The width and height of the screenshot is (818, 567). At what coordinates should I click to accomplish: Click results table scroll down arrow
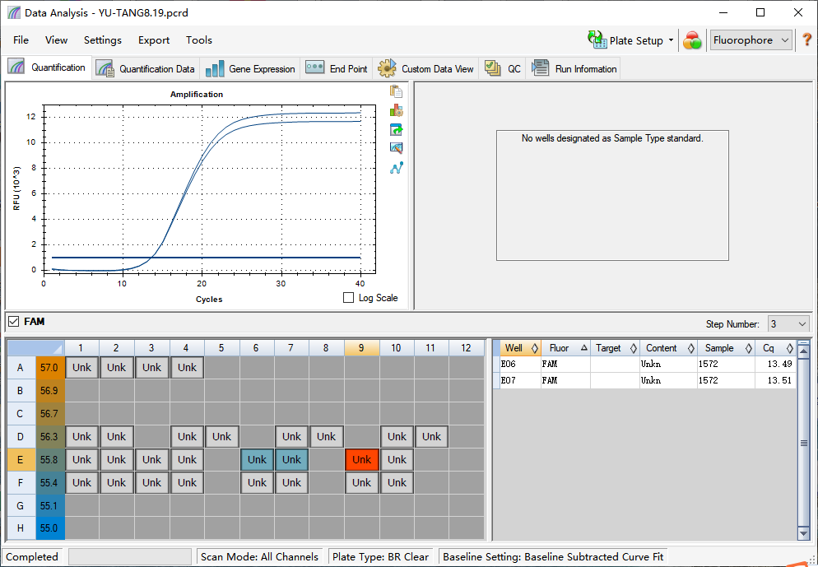[x=803, y=533]
